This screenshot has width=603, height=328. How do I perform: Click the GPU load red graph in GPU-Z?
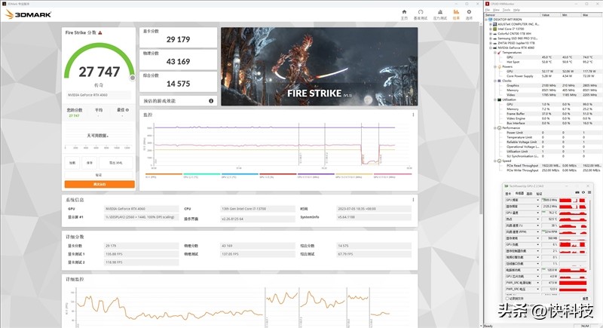(x=573, y=244)
